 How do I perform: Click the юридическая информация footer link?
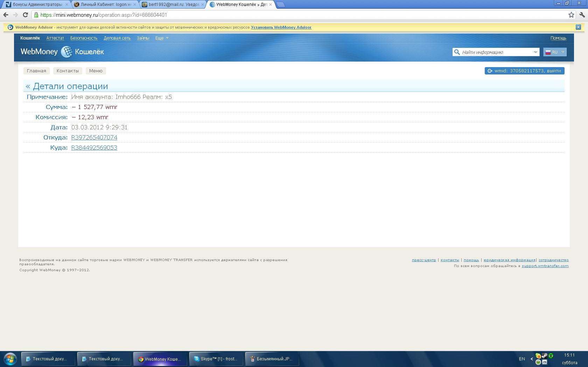510,260
